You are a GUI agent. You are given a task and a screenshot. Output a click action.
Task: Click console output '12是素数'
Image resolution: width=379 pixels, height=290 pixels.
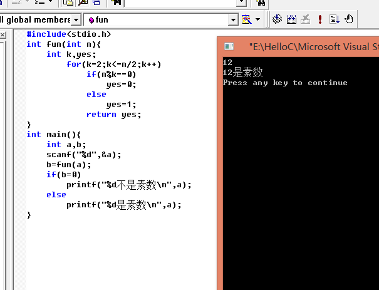pyautogui.click(x=242, y=72)
